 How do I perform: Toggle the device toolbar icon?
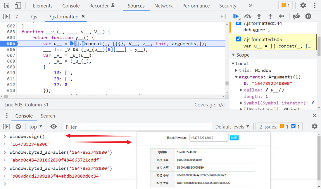coord(18,6)
